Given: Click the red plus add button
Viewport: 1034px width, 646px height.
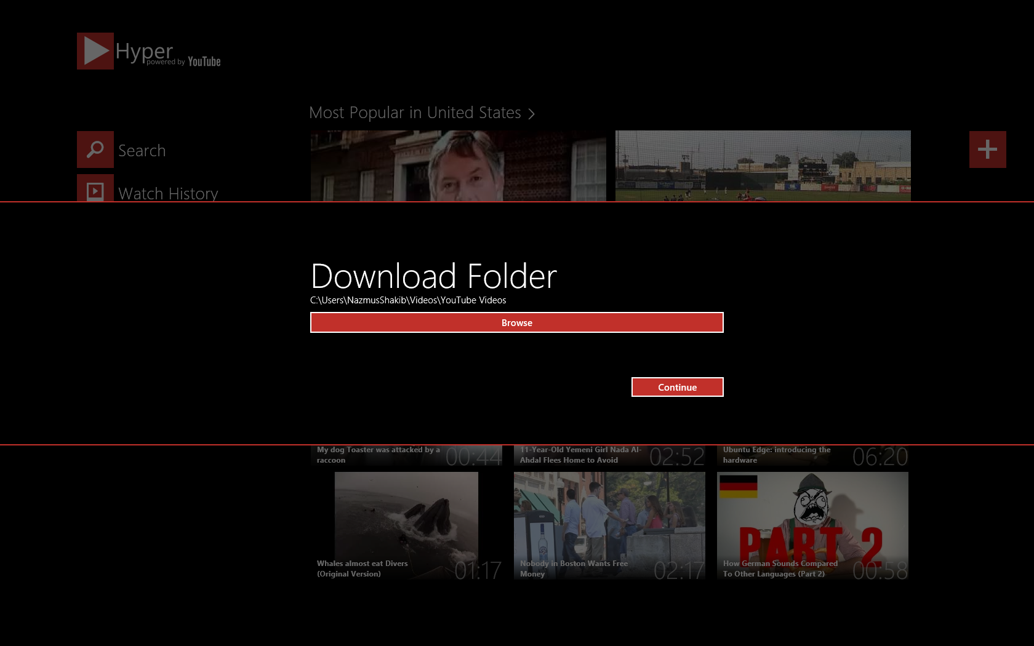Looking at the screenshot, I should coord(987,150).
